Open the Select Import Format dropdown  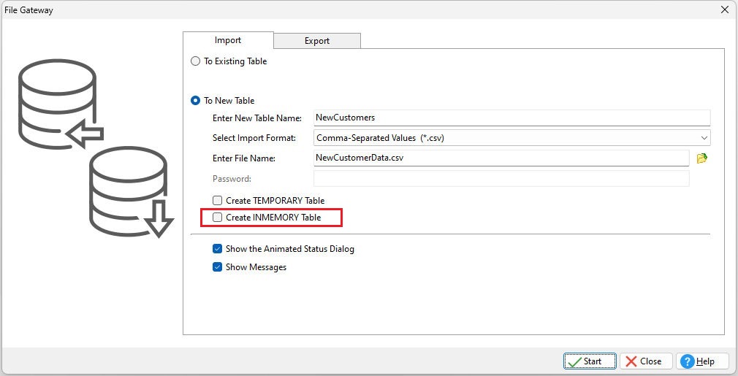pos(512,138)
